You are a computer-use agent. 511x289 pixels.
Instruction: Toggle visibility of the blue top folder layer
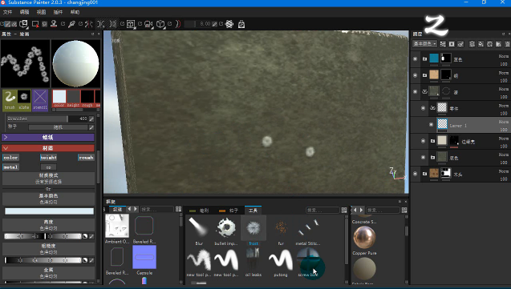[x=415, y=58]
